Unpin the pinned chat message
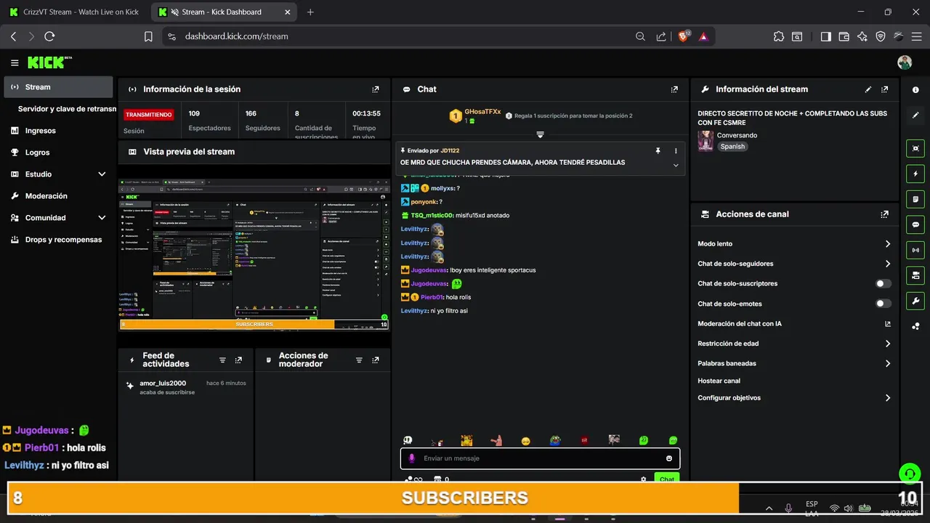 [x=658, y=150]
